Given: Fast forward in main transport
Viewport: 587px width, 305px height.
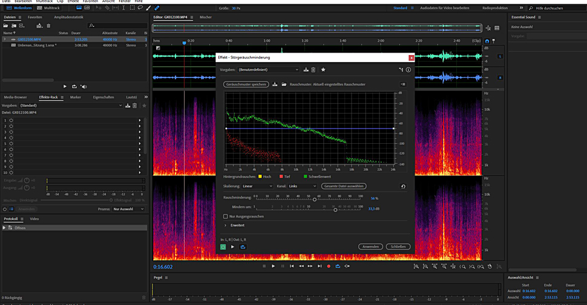Looking at the screenshot, I should coord(310,266).
